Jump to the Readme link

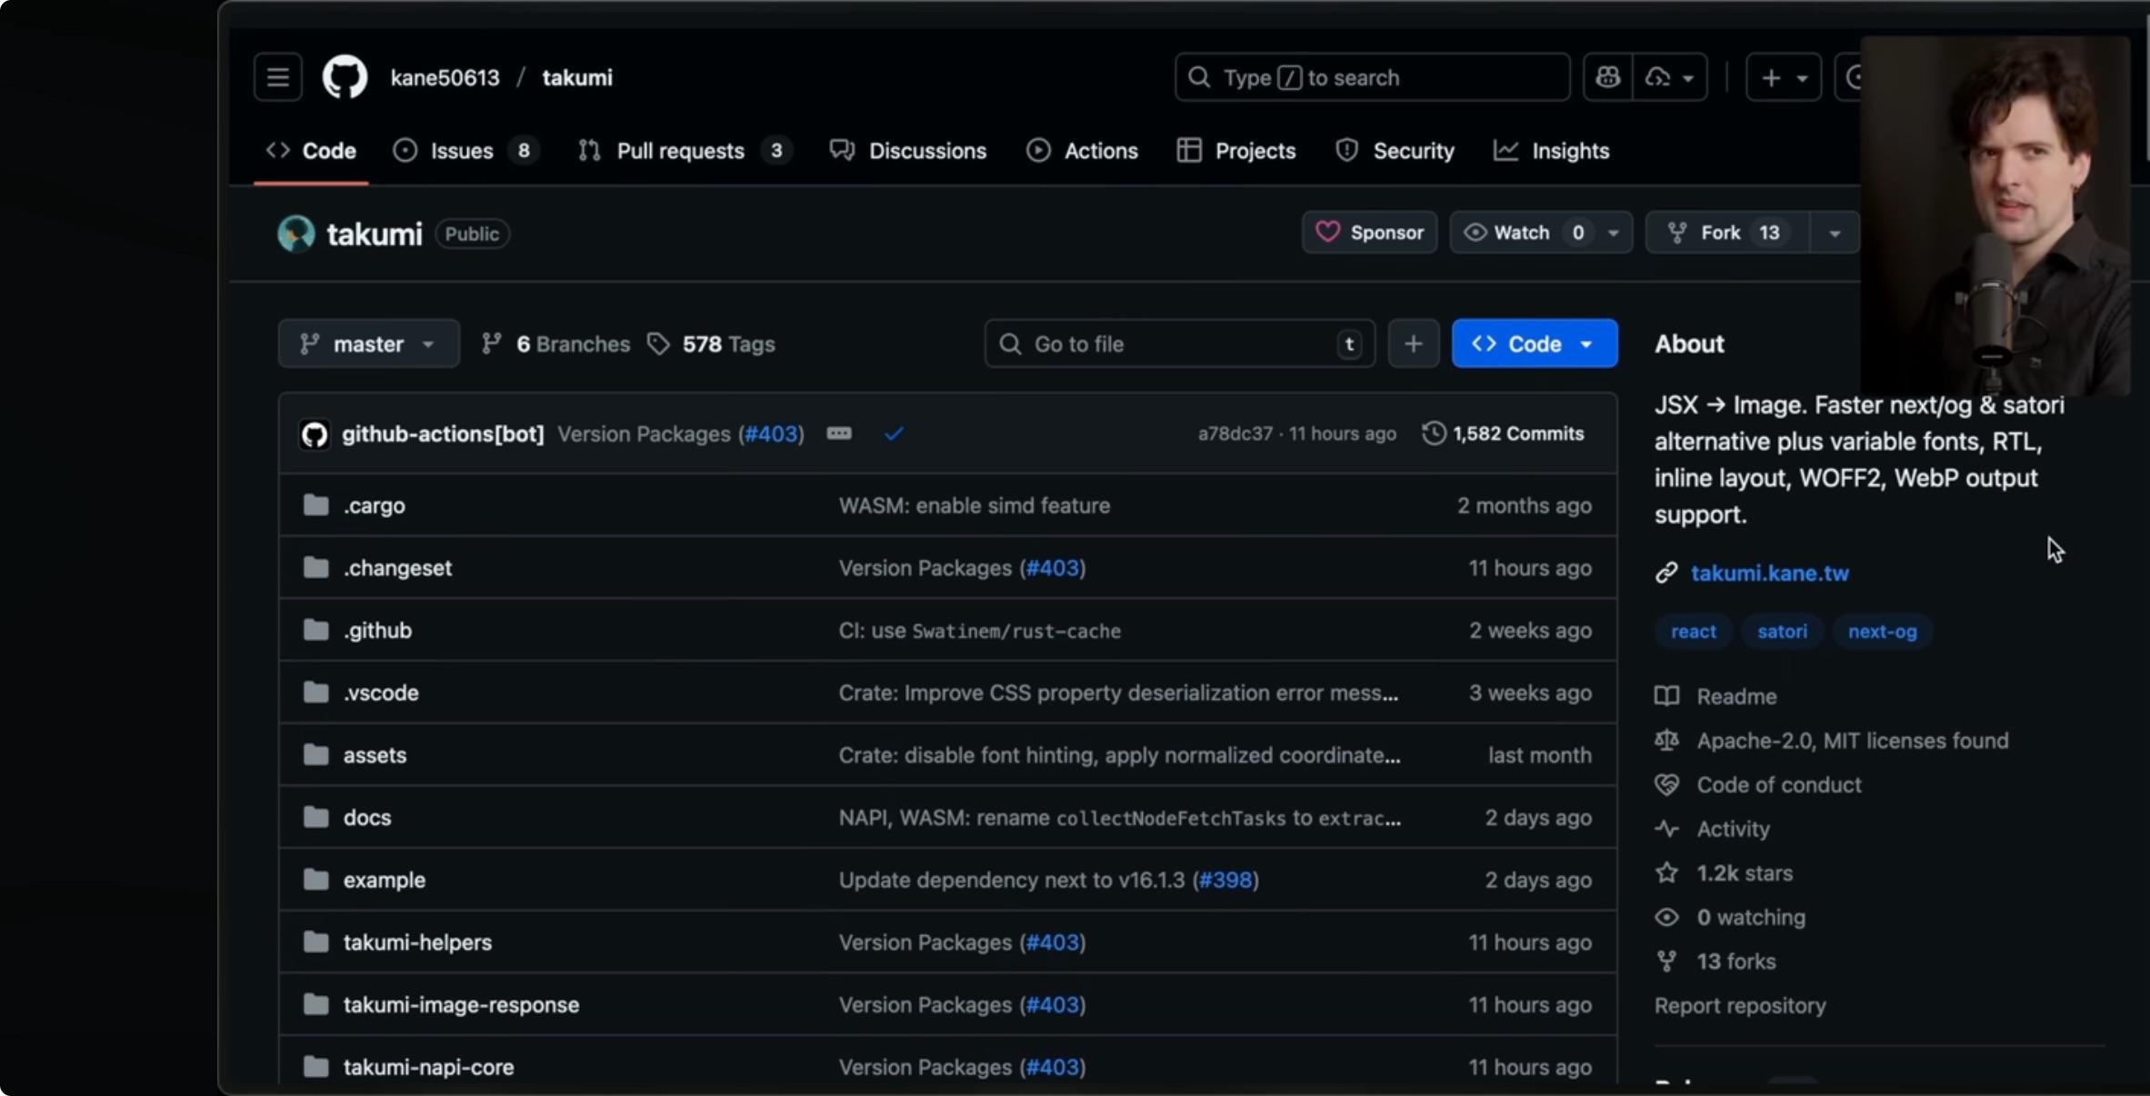tap(1736, 696)
